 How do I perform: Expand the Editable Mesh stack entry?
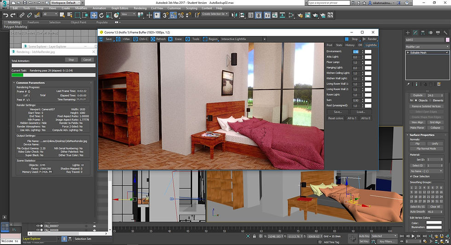tap(408, 52)
